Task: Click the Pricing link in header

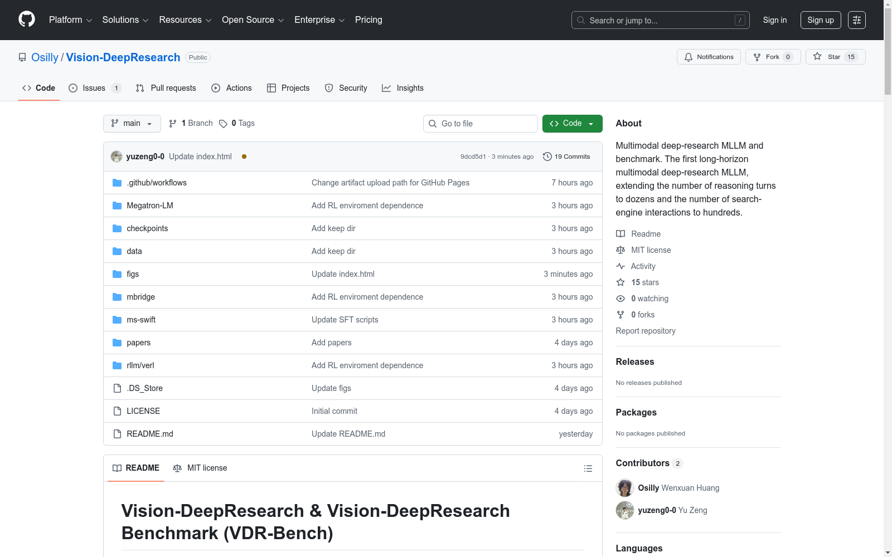Action: click(369, 20)
